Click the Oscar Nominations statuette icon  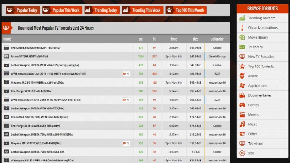click(x=242, y=28)
